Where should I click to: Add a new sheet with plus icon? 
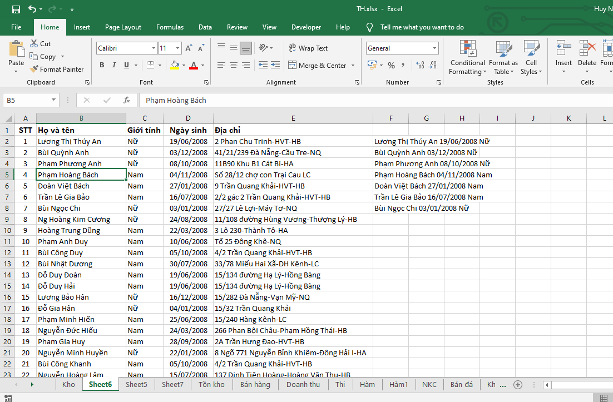[x=518, y=385]
